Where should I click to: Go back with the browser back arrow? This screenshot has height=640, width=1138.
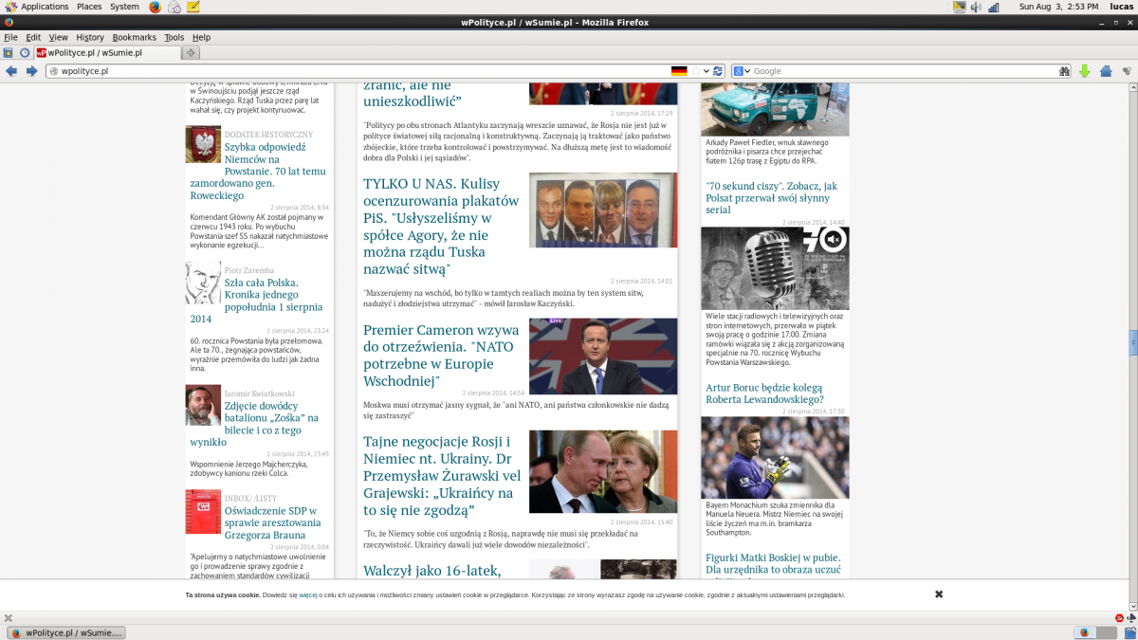[11, 71]
